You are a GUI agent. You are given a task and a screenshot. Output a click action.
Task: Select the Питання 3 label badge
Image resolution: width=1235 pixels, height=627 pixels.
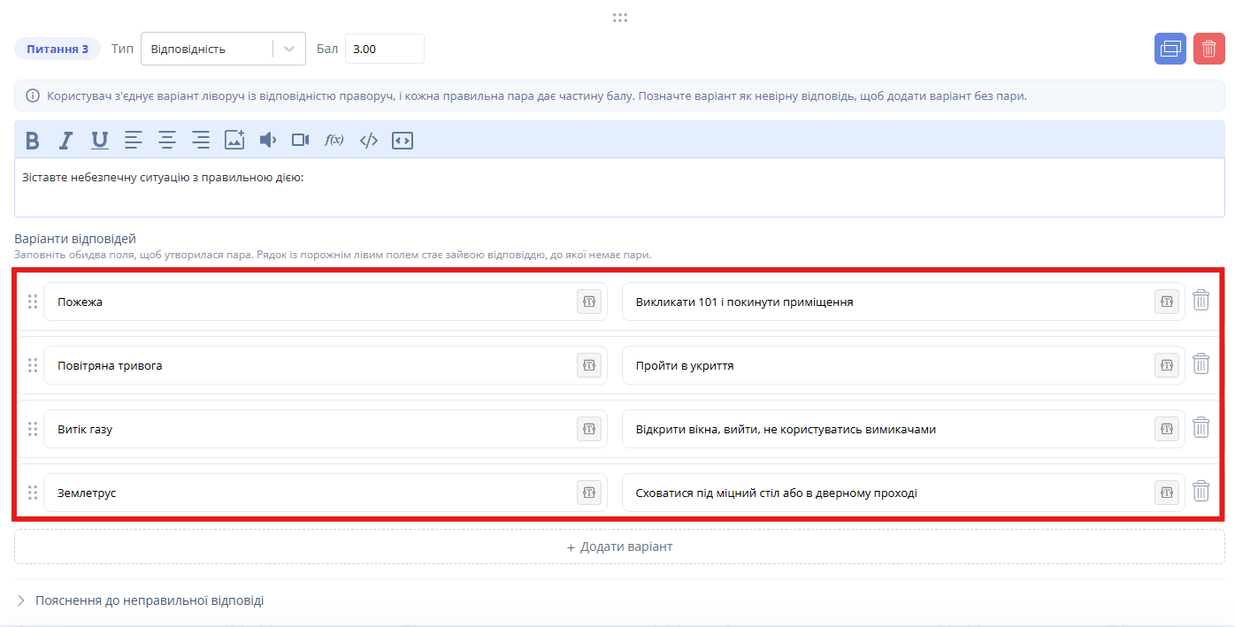coord(58,49)
